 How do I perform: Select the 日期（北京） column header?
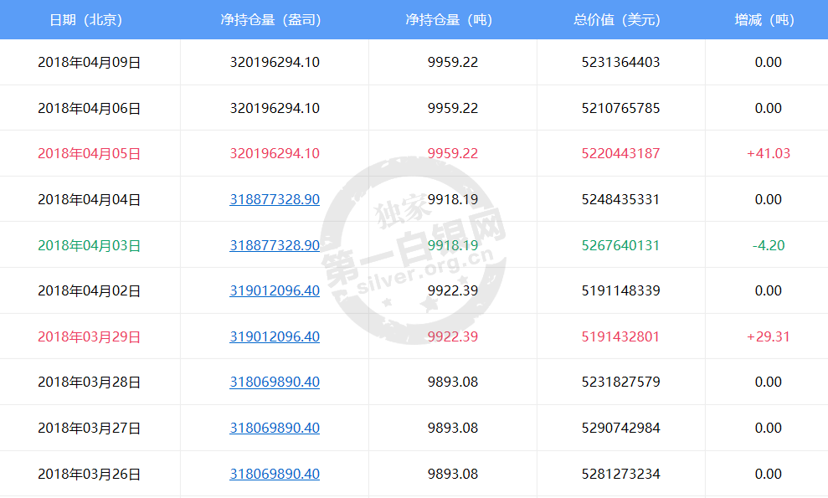click(88, 20)
